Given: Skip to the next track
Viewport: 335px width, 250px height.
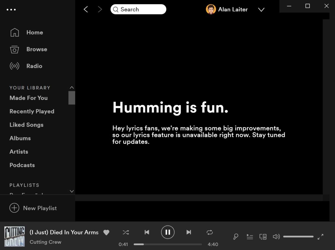Looking at the screenshot, I should pyautogui.click(x=189, y=232).
